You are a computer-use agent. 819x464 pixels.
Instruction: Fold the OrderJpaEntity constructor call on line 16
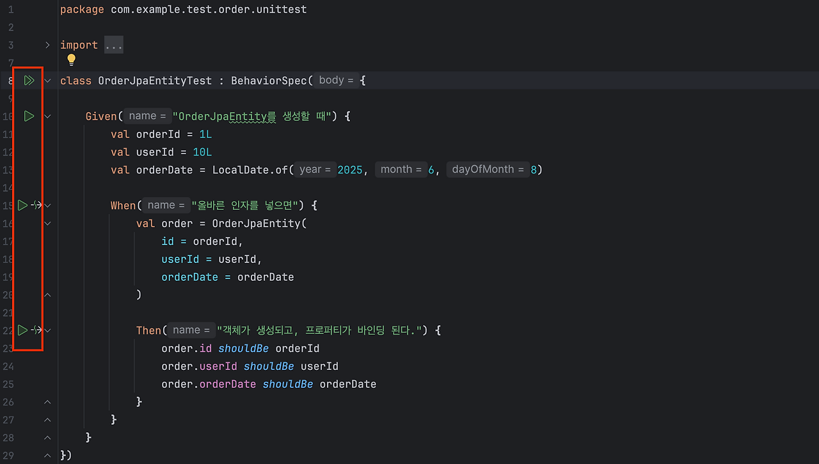(x=47, y=223)
